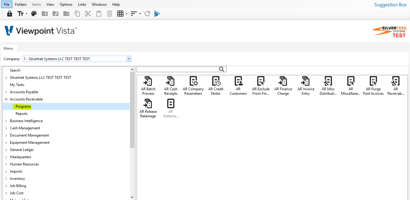Select My Tasks in tree
Screen dimensions: 410x200
pyautogui.click(x=17, y=85)
